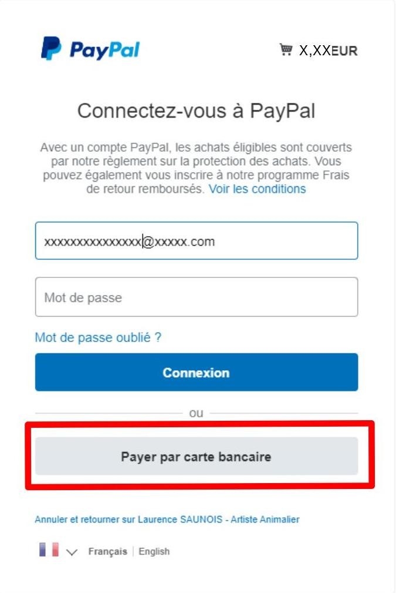
Task: Click the 'ou' divider text
Action: click(196, 413)
